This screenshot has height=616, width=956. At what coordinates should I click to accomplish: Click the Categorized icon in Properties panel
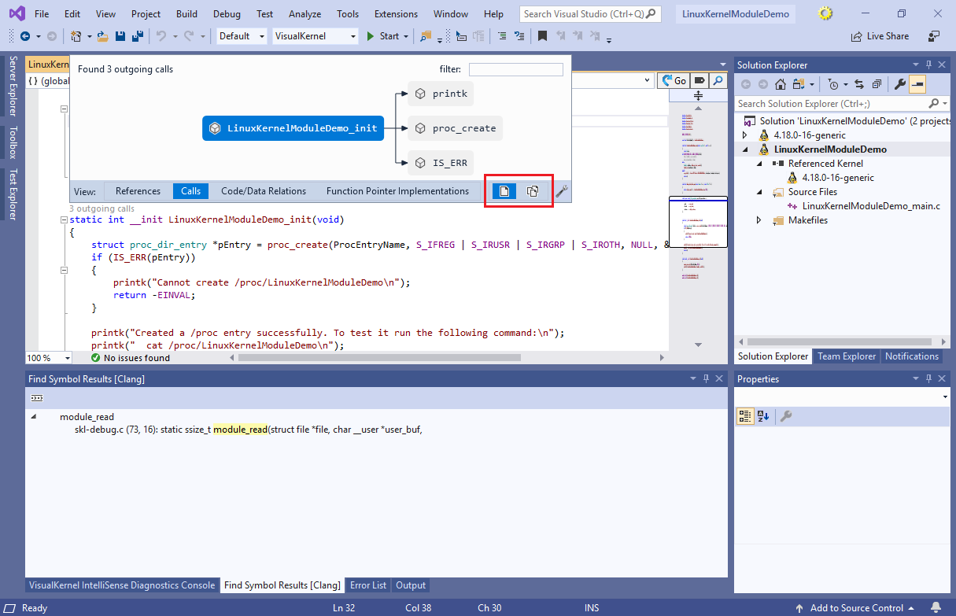[744, 416]
